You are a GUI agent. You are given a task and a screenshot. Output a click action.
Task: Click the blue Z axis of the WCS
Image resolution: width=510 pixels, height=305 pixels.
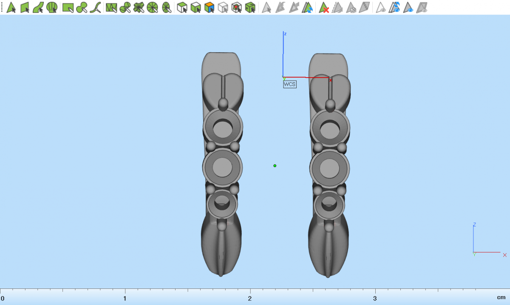pyautogui.click(x=283, y=54)
